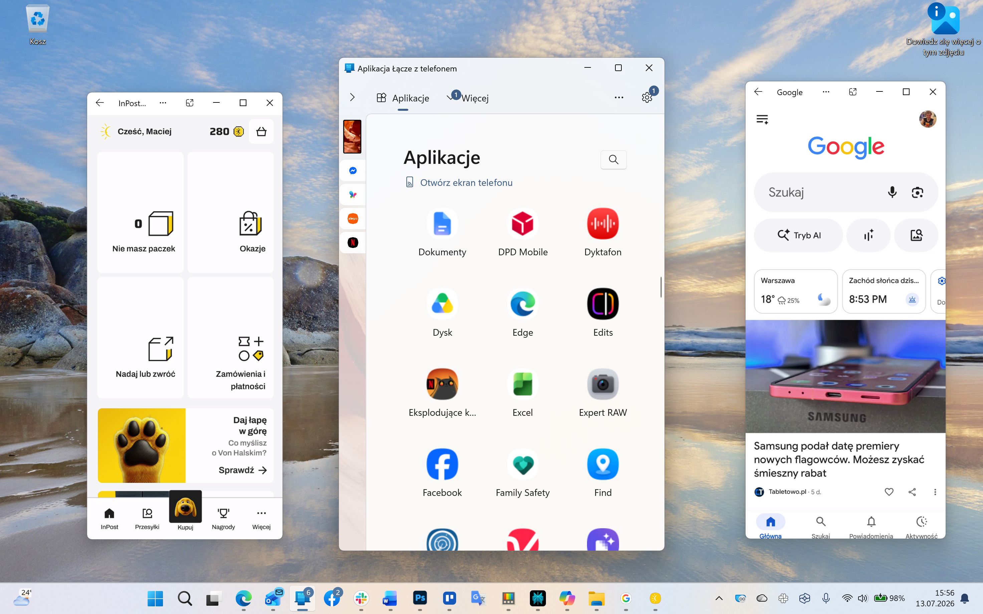This screenshot has width=983, height=614.
Task: Launch Facebook from the phone apps grid
Action: point(442,473)
